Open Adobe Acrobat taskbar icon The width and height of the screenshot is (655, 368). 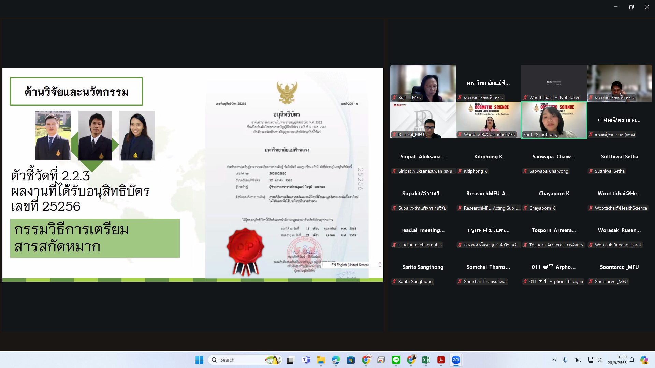tap(441, 360)
